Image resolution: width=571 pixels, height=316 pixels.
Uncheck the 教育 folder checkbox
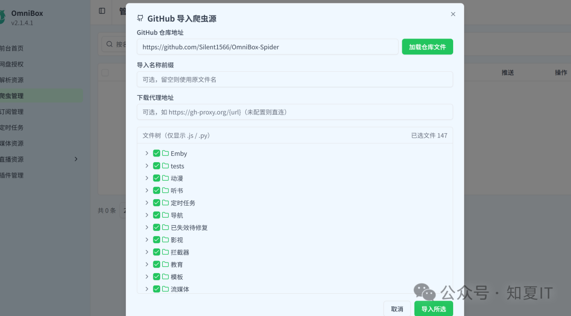pos(156,264)
